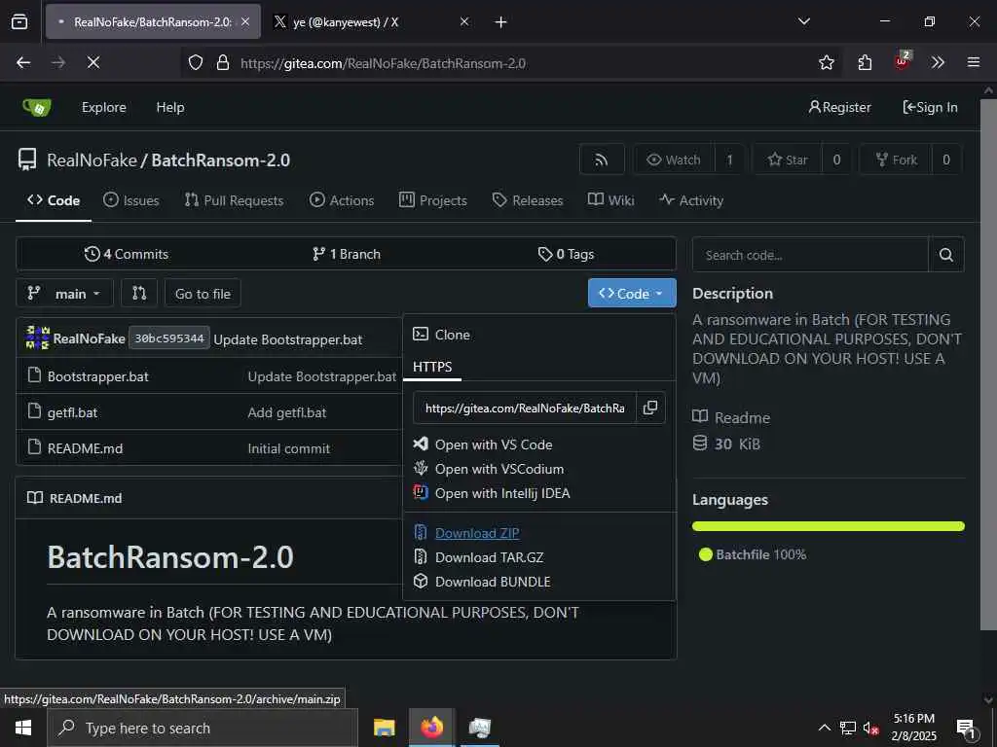The height and width of the screenshot is (747, 997).
Task: Open README.md in the file list
Action: tap(86, 448)
